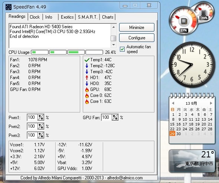The width and height of the screenshot is (219, 183).
Task: Go to previous month in calendar gadget
Action: coord(173,103)
